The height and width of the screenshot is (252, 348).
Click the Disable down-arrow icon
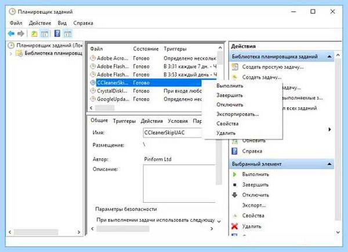[234, 195]
